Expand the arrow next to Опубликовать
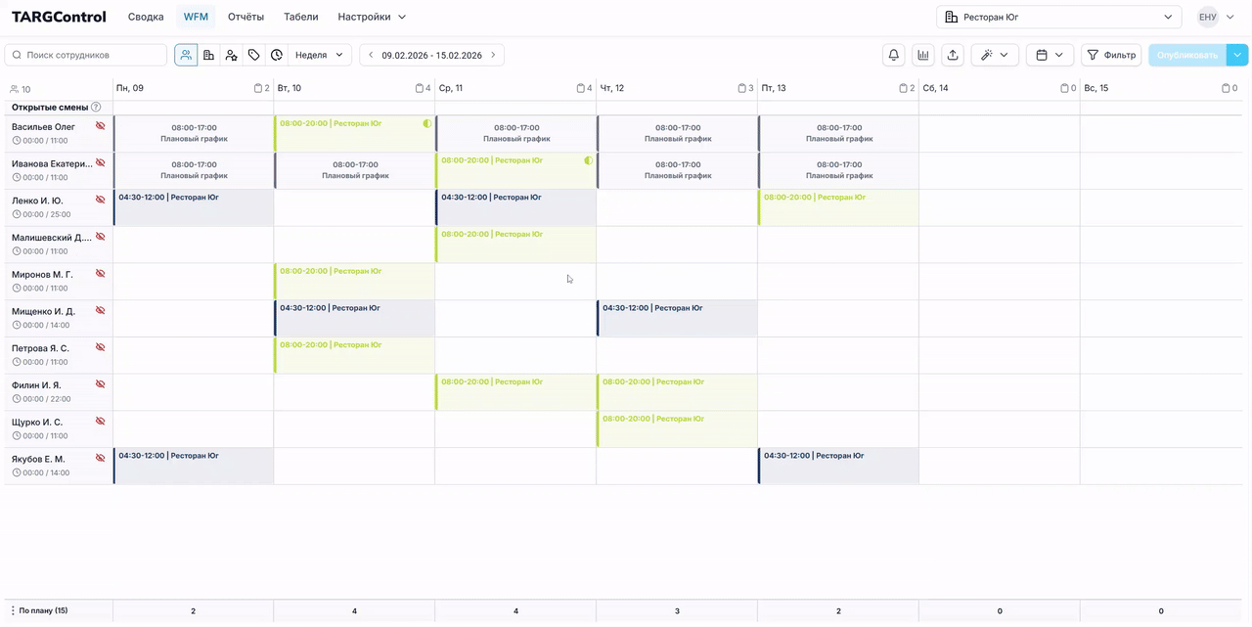The image size is (1252, 627). click(1238, 56)
